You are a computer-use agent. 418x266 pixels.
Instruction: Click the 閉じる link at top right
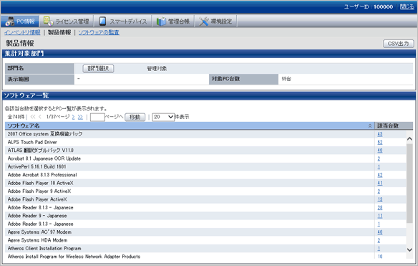407,6
